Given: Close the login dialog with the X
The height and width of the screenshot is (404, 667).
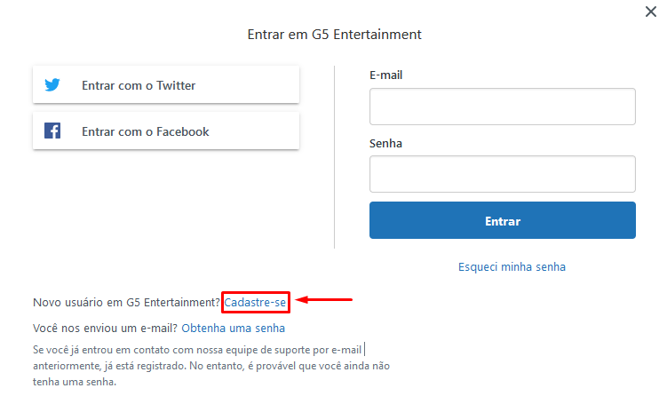Looking at the screenshot, I should [651, 12].
